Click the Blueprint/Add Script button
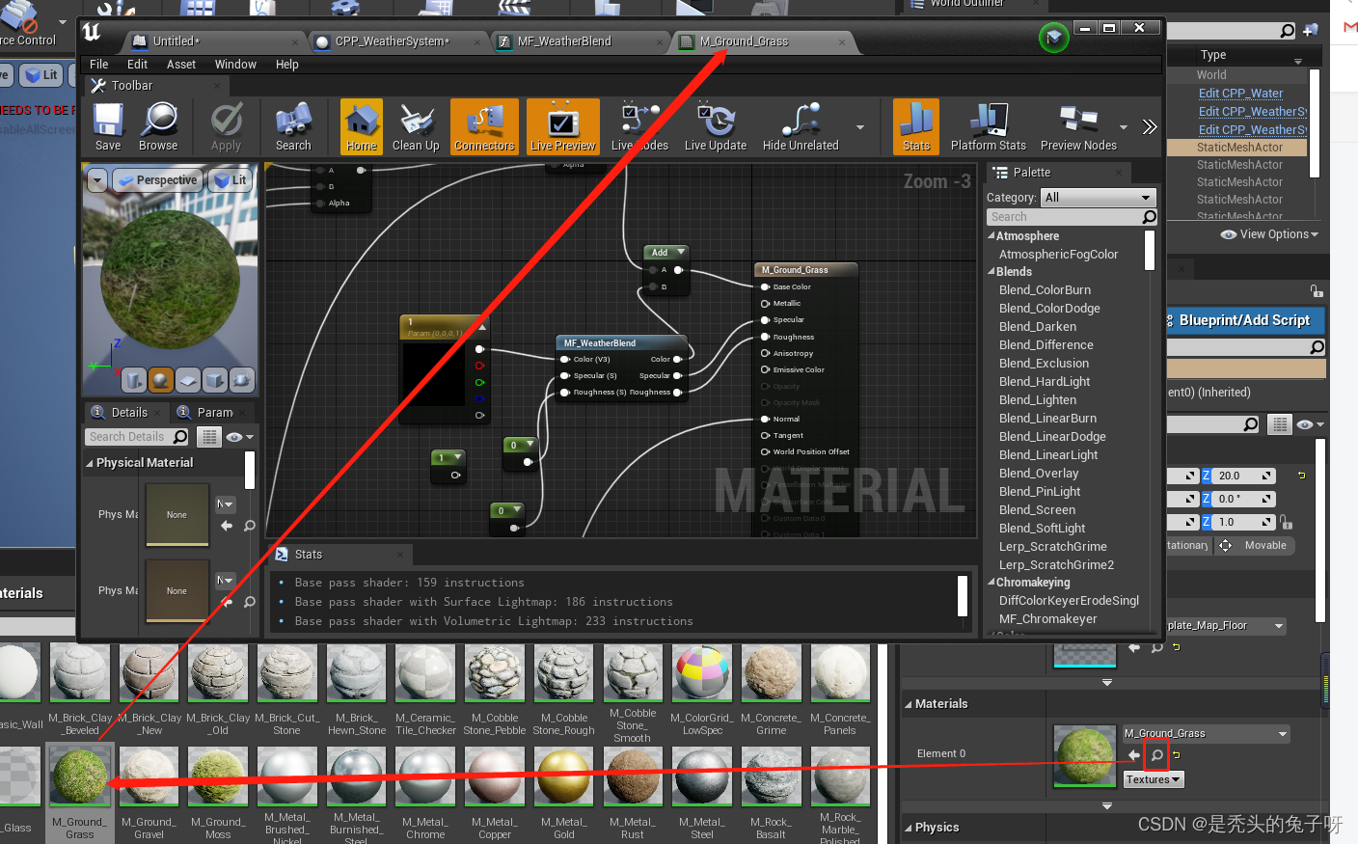This screenshot has width=1358, height=844. pos(1245,319)
